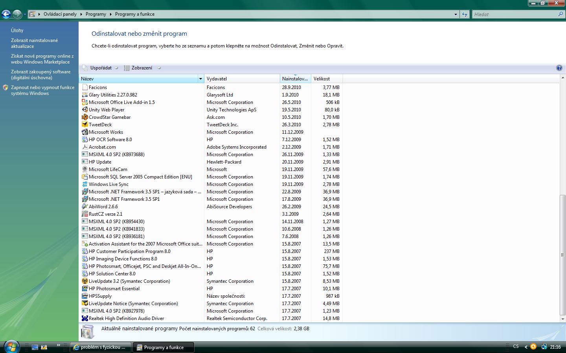Click the Back navigation arrow
The image size is (566, 353).
tap(6, 15)
